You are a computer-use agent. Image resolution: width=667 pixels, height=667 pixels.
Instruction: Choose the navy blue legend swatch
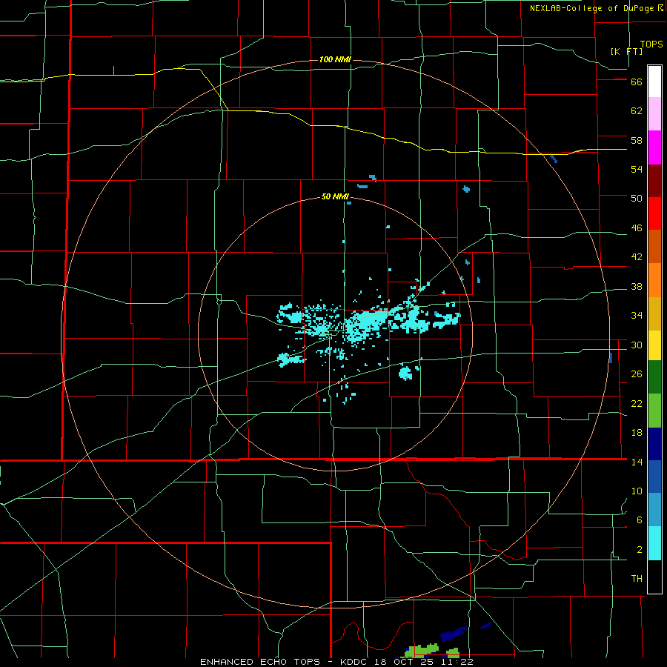coord(654,444)
